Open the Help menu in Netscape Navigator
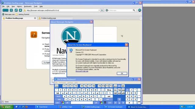195x109 pixels. coord(41,6)
